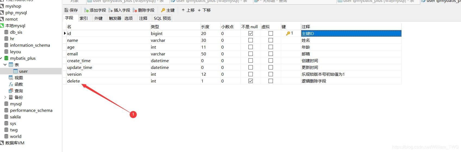Screen dimensions: 461x152
Task: Click the 保存 save button
Action: tap(71, 10)
